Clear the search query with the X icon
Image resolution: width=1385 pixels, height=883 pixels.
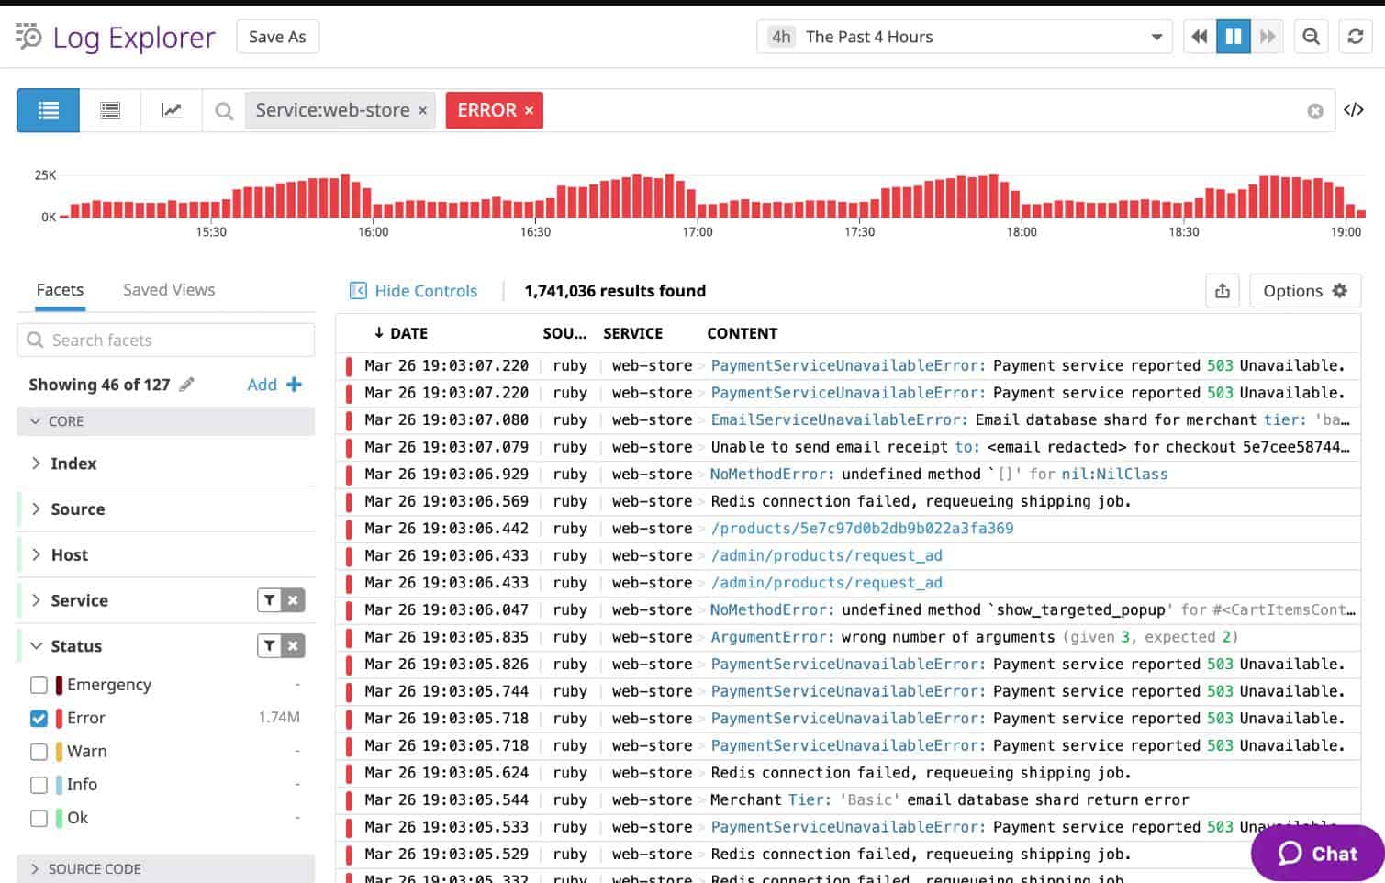pos(1315,111)
